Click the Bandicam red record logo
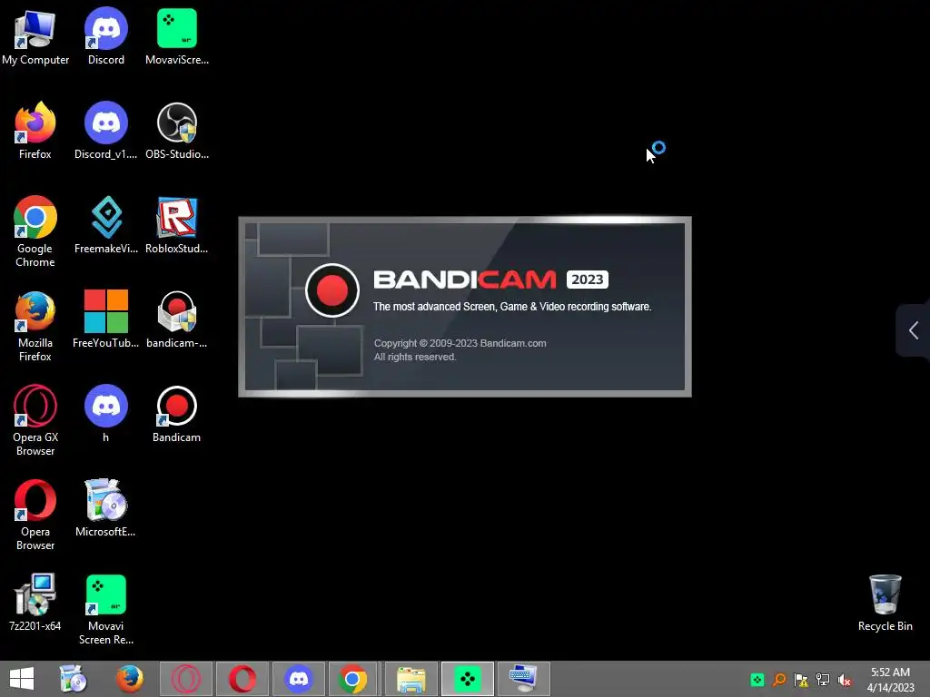 pyautogui.click(x=332, y=290)
